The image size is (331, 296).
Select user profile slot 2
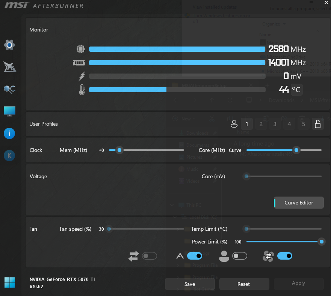tap(261, 124)
